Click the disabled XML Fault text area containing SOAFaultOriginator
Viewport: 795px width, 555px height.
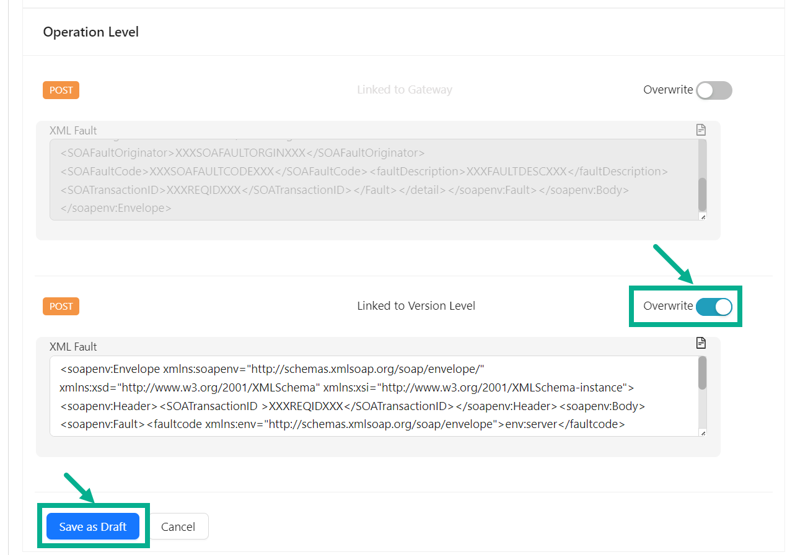coord(372,180)
